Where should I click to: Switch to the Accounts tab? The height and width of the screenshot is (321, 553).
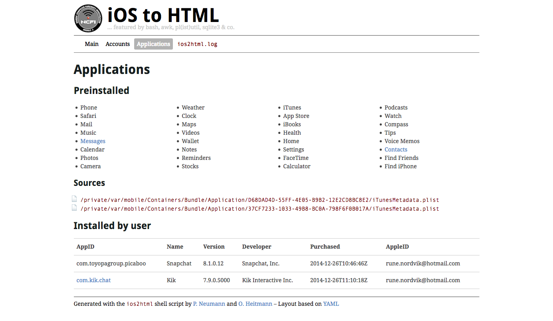pos(118,44)
